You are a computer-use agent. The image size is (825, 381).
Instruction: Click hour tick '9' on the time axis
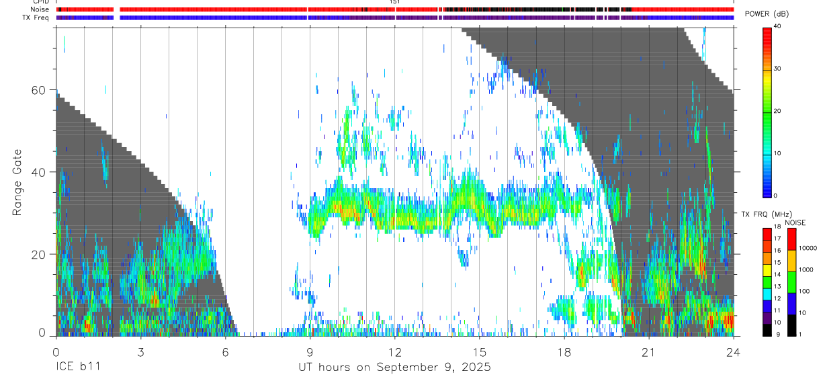coord(310,351)
